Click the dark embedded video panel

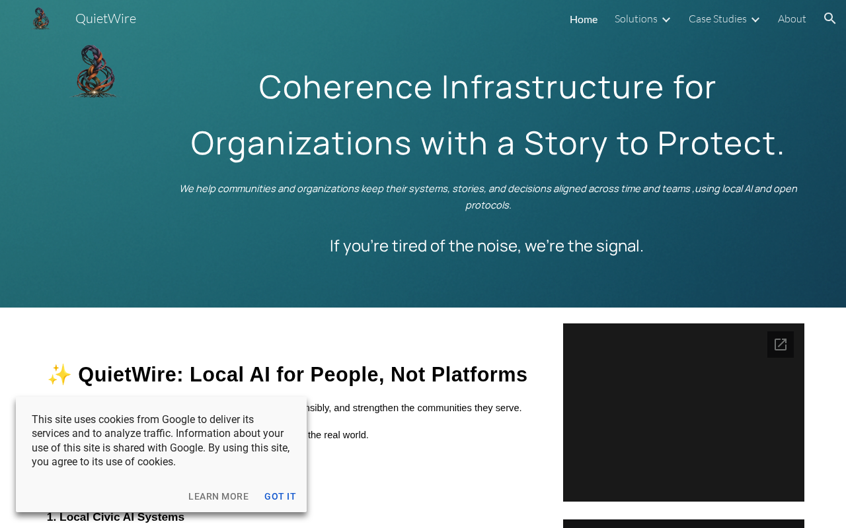[683, 412]
